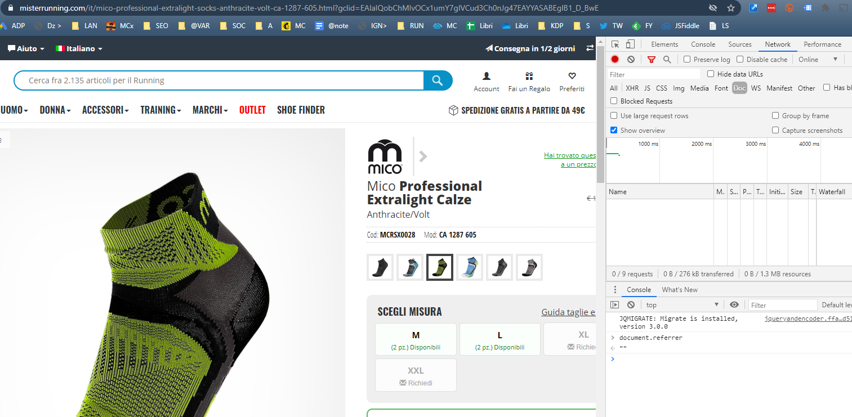Check the Has blocked cookies checkbox

pyautogui.click(x=827, y=87)
